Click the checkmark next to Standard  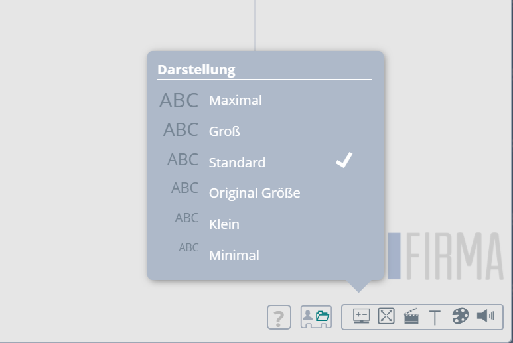(x=344, y=161)
